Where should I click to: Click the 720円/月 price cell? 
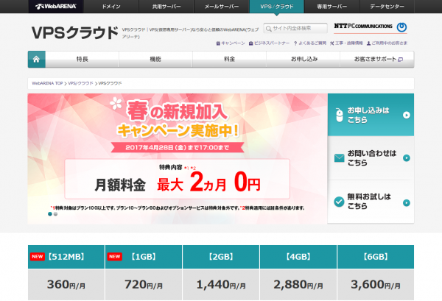144,285
